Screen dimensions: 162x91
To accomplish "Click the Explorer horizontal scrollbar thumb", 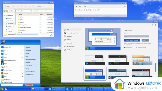I will (28, 34).
